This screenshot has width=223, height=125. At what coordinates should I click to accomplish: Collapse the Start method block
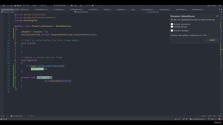pos(15,43)
